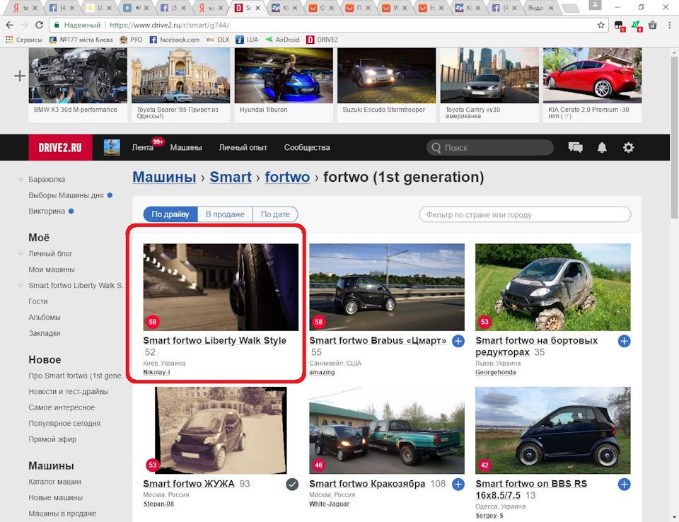Open Smart fortwo Liberty Walk Style title link
This screenshot has height=522, width=679.
tap(215, 341)
